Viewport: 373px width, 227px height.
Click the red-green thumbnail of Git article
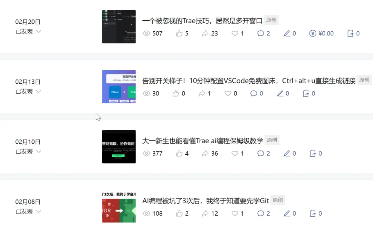pos(119,207)
